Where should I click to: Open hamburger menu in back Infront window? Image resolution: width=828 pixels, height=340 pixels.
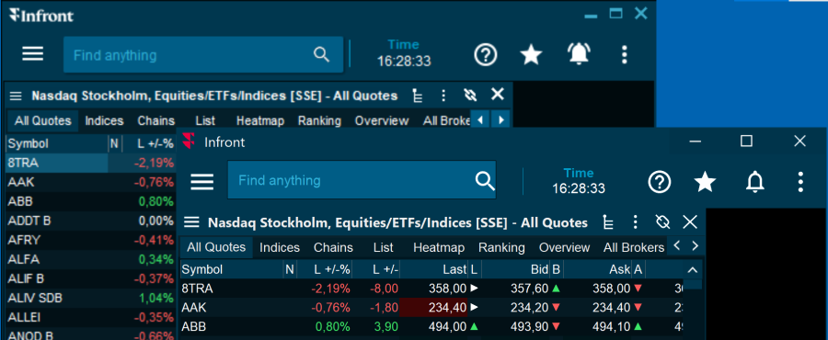pos(33,53)
